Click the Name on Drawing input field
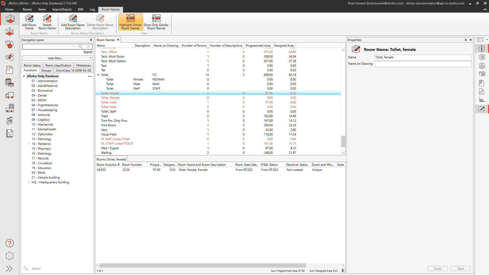 pos(423,64)
